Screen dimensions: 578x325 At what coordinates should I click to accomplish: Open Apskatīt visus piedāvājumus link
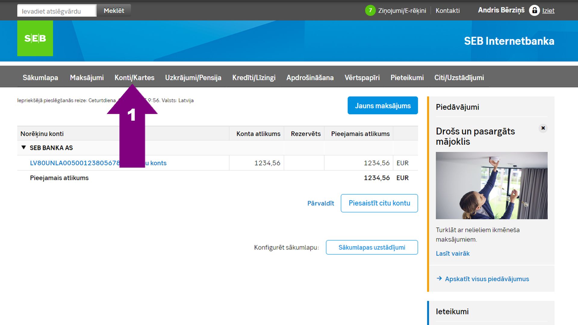(x=487, y=279)
